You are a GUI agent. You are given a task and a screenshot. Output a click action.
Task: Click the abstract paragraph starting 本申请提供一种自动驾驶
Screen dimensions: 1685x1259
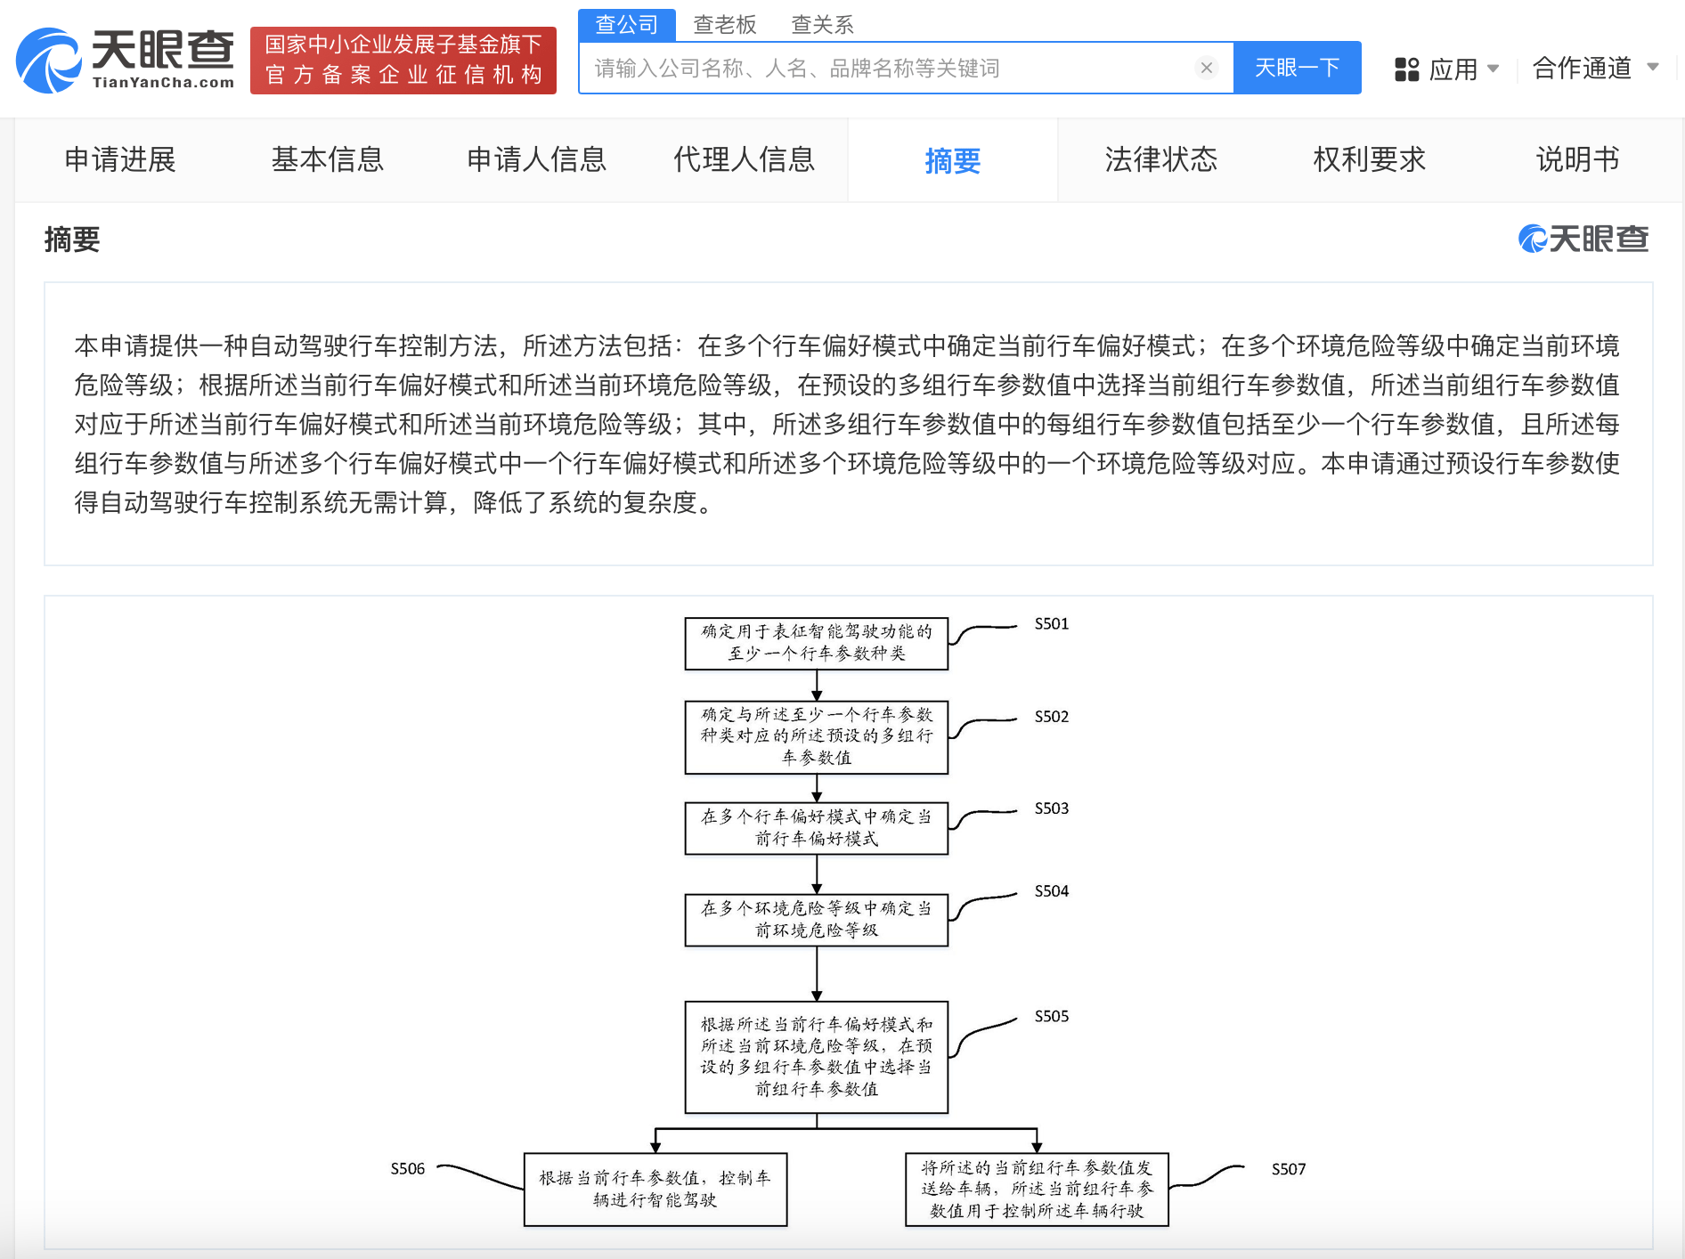[x=847, y=424]
